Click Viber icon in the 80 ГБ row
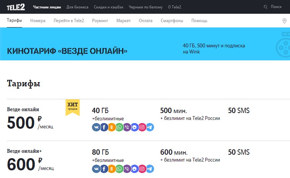290x178 pixels. (127, 169)
